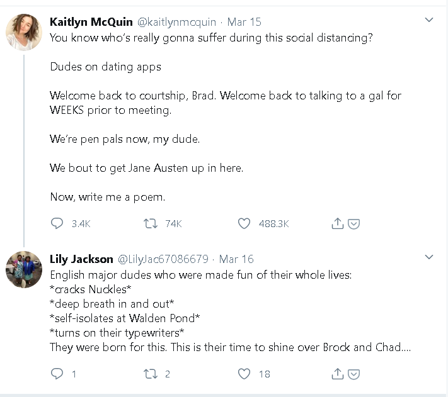Viewport: 448px width, 397px height.
Task: Save Lily Jackson's tweet to Pocket
Action: [x=354, y=374]
